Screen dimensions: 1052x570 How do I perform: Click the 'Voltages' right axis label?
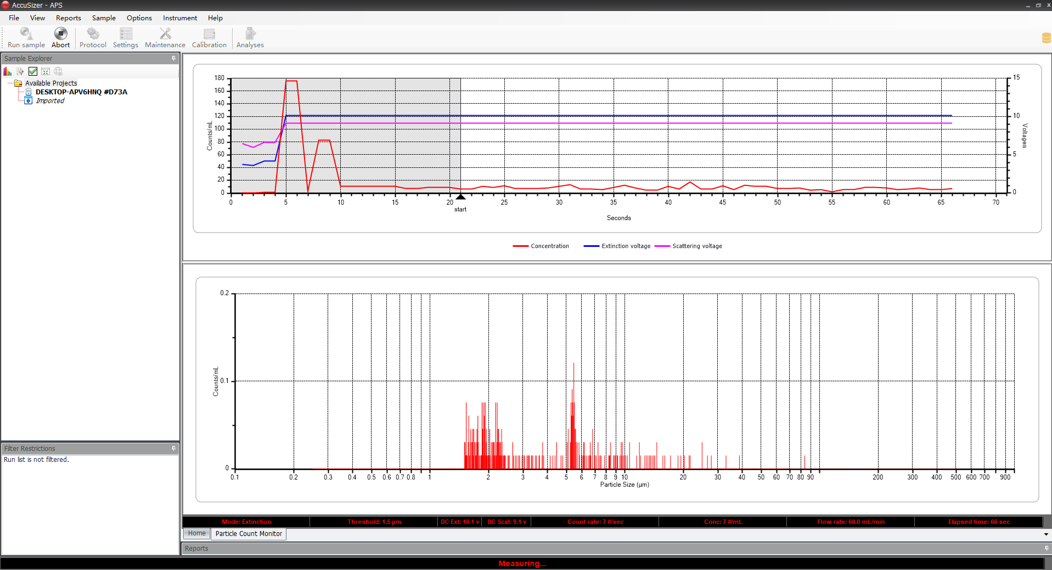point(1025,136)
